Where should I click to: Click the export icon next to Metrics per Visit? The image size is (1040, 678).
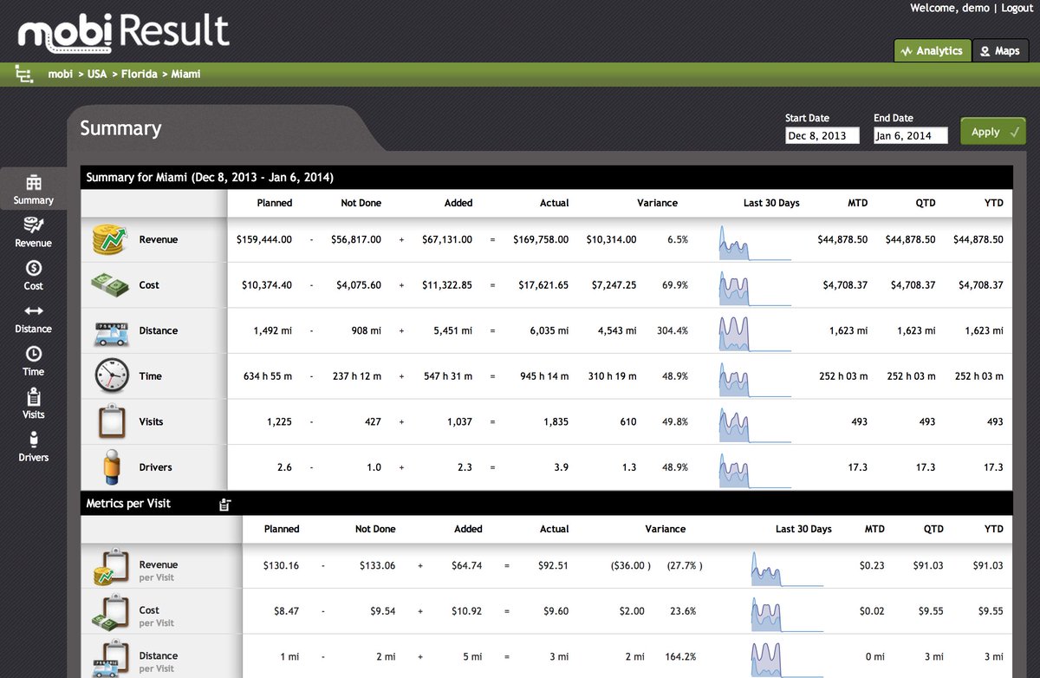224,503
